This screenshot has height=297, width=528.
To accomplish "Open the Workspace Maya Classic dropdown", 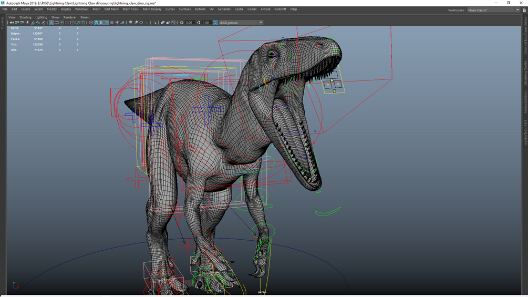I will pos(493,10).
